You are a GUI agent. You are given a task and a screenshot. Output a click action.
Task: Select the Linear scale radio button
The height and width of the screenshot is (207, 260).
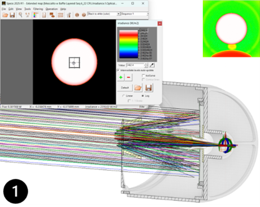[x=124, y=96]
